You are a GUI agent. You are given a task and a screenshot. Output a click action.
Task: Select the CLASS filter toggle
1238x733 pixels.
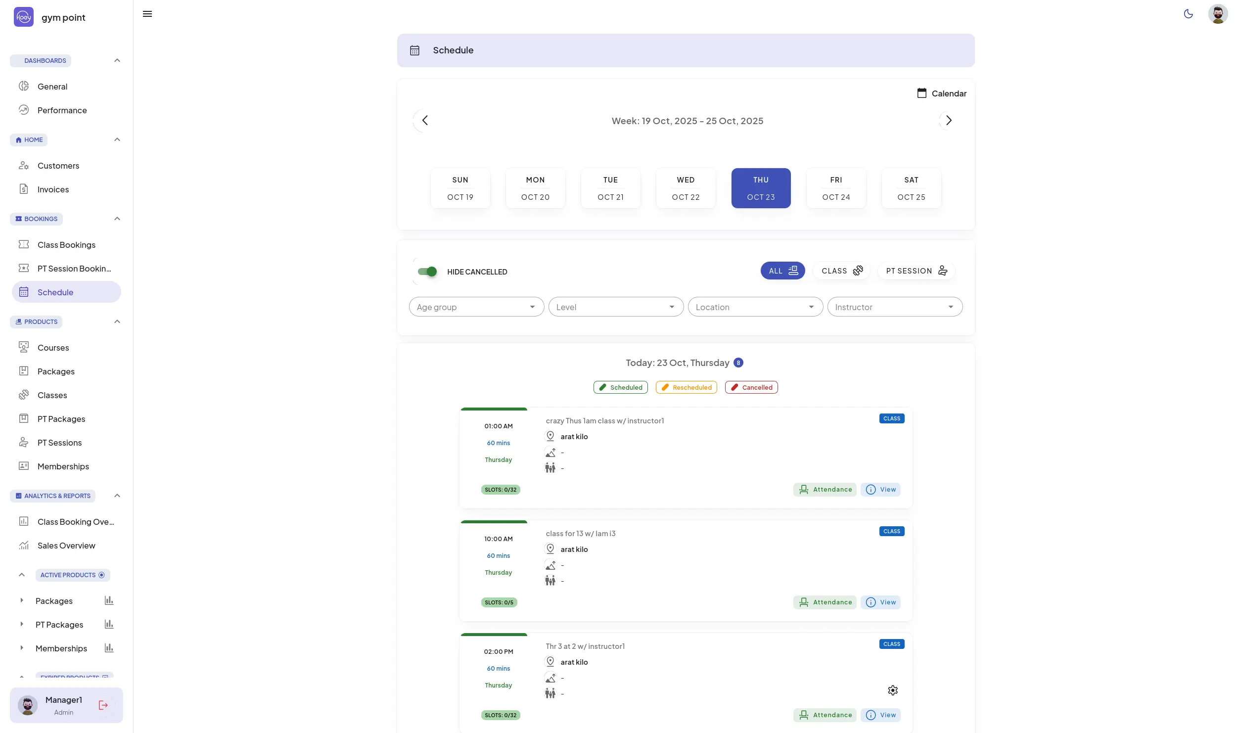pyautogui.click(x=841, y=271)
